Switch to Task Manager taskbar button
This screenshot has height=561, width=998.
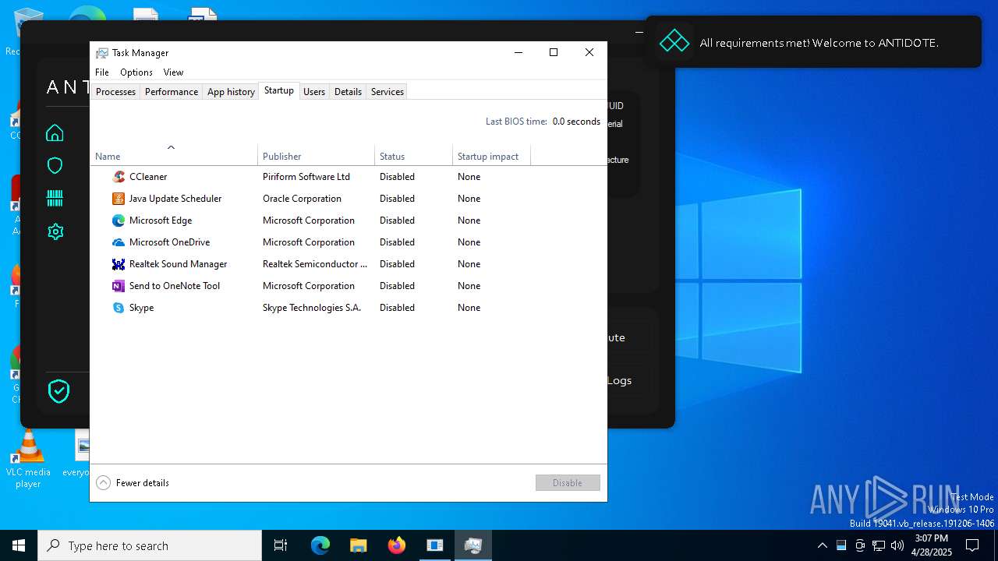(x=473, y=545)
